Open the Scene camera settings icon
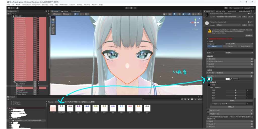258x129 pixels. point(194,14)
